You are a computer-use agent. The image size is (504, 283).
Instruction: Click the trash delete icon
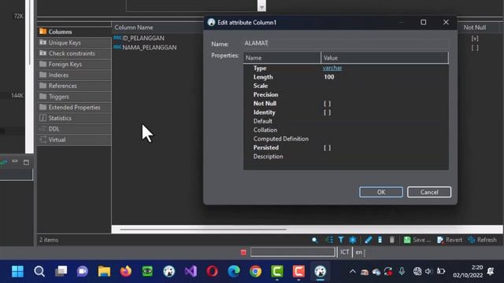(x=392, y=240)
